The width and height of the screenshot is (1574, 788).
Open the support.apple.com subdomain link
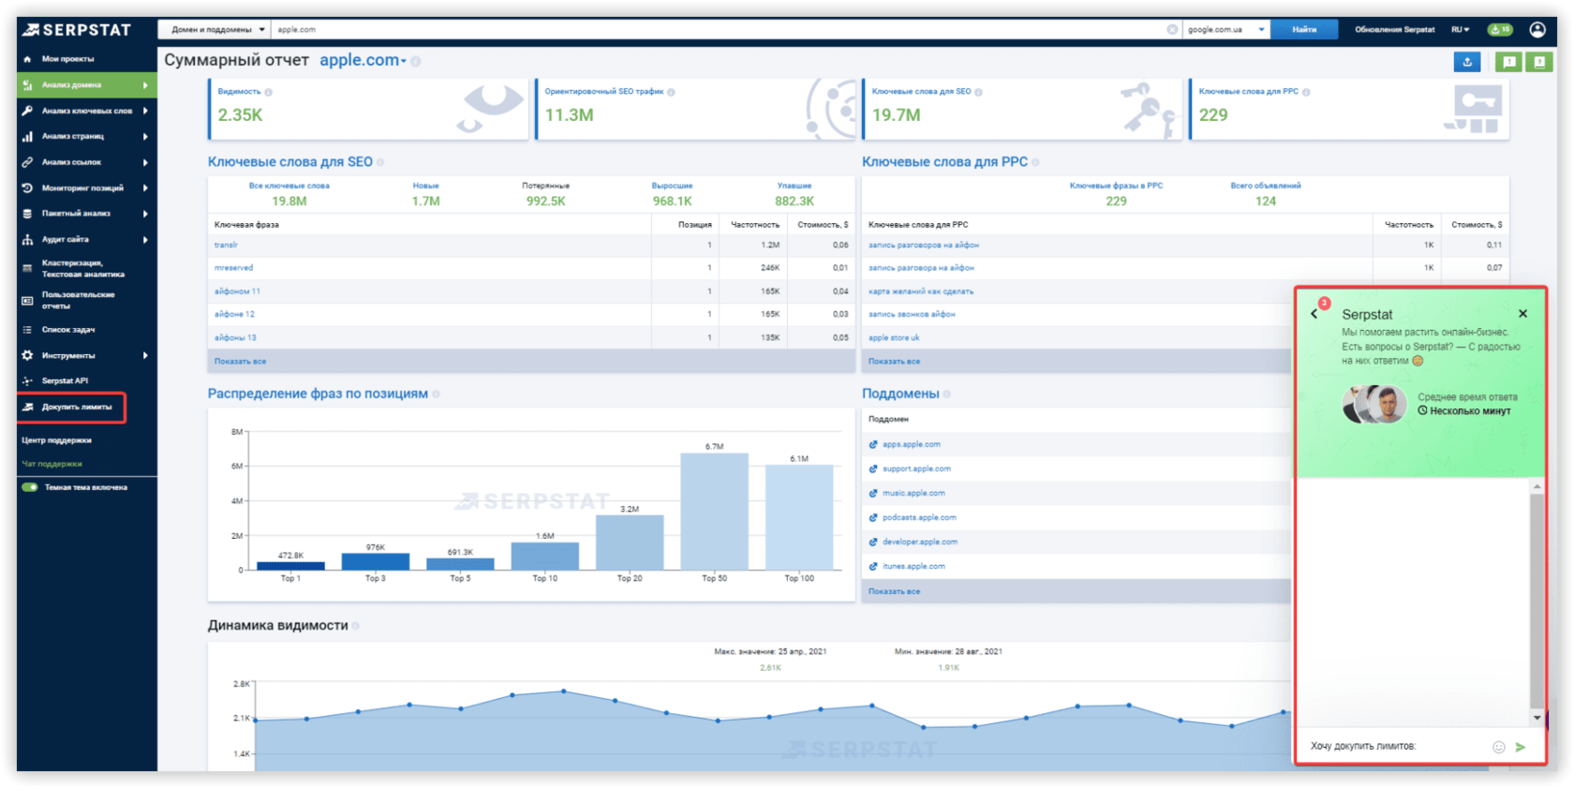(915, 468)
